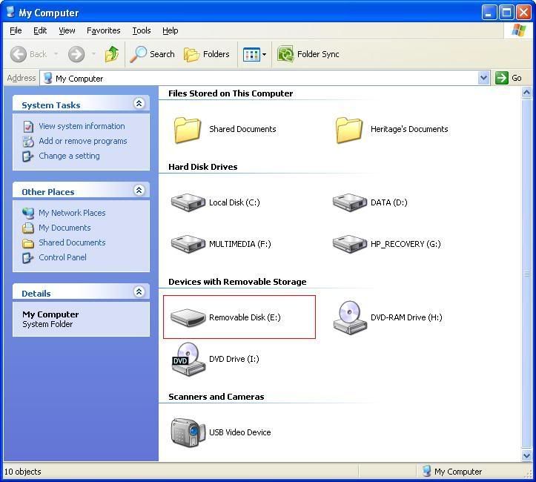Click Change a setting link
The width and height of the screenshot is (536, 482).
pyautogui.click(x=69, y=156)
